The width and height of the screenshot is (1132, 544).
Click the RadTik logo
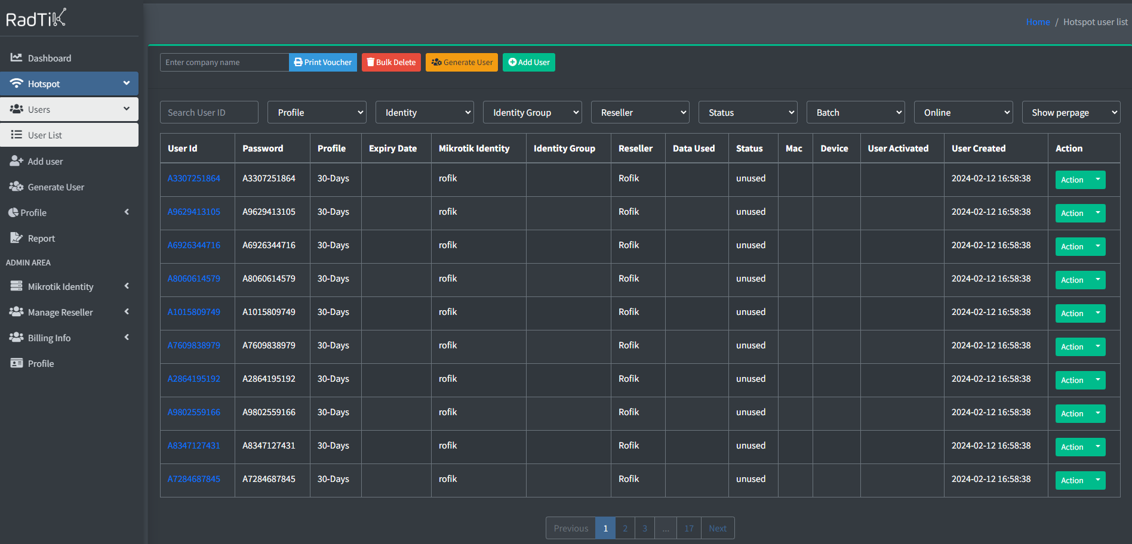point(36,18)
